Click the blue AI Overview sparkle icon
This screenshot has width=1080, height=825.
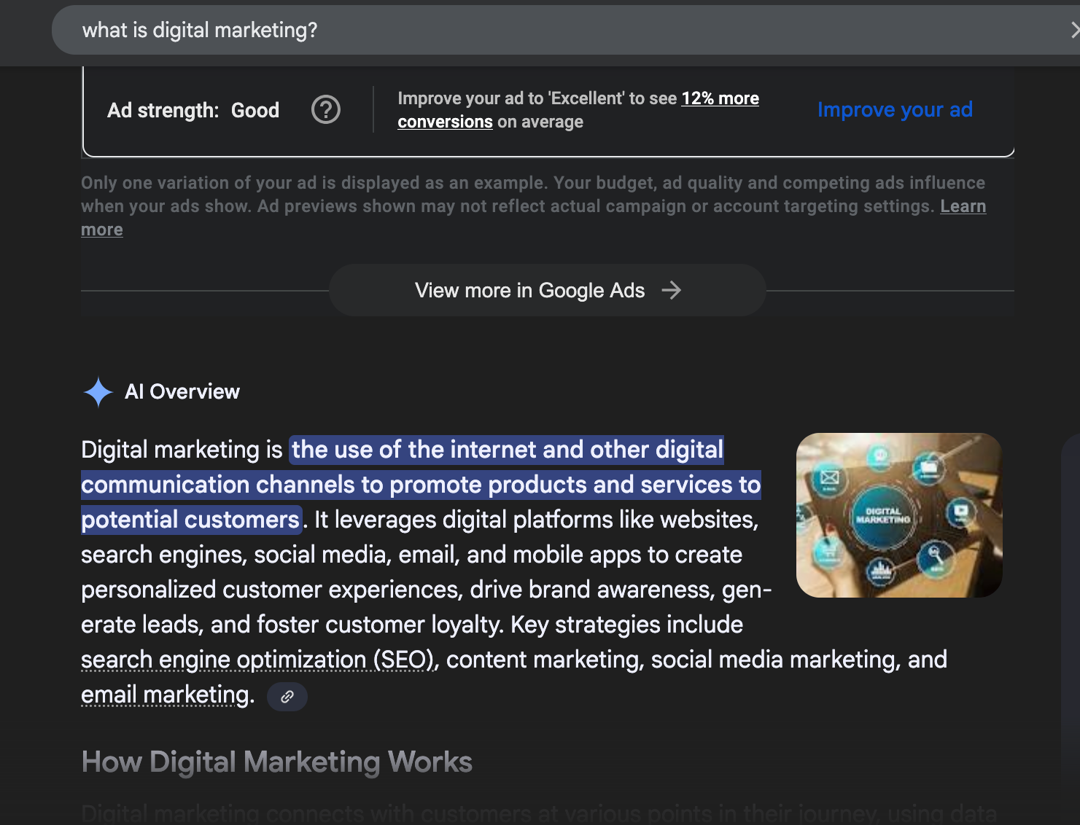98,392
